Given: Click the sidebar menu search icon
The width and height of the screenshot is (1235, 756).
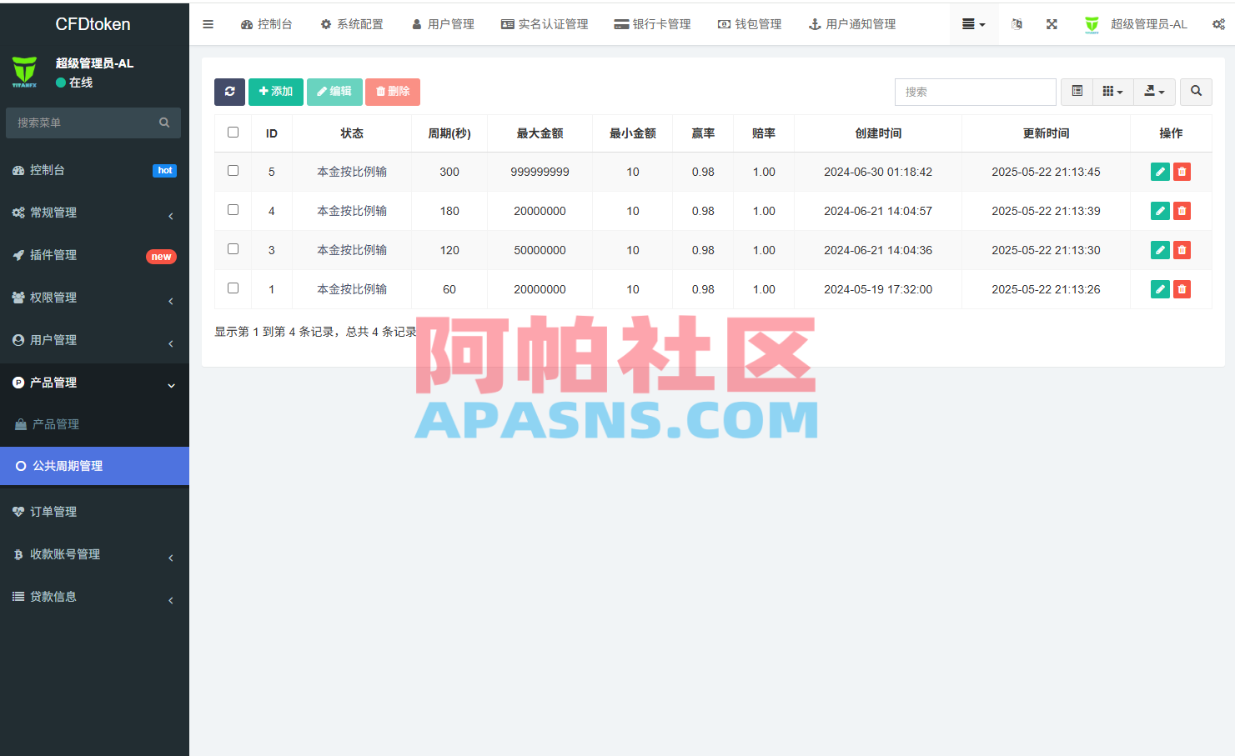Looking at the screenshot, I should tap(164, 123).
